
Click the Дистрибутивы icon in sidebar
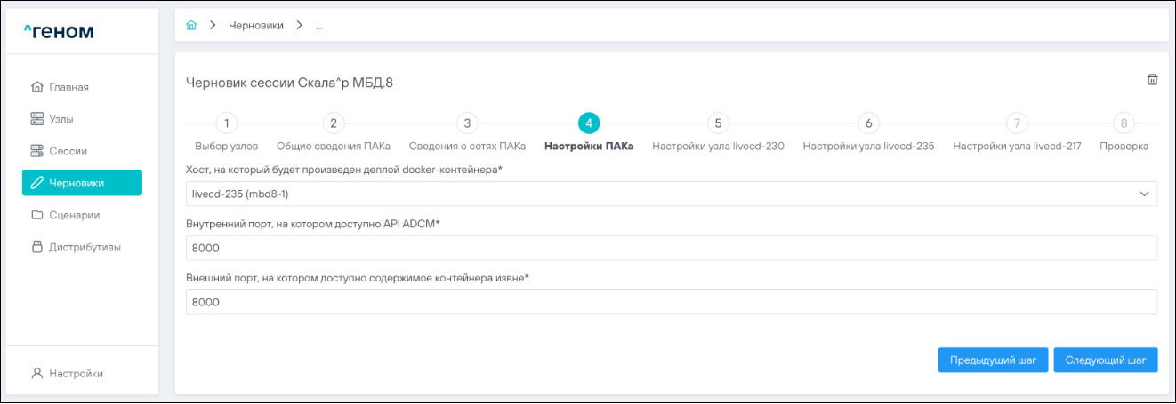pyautogui.click(x=36, y=247)
